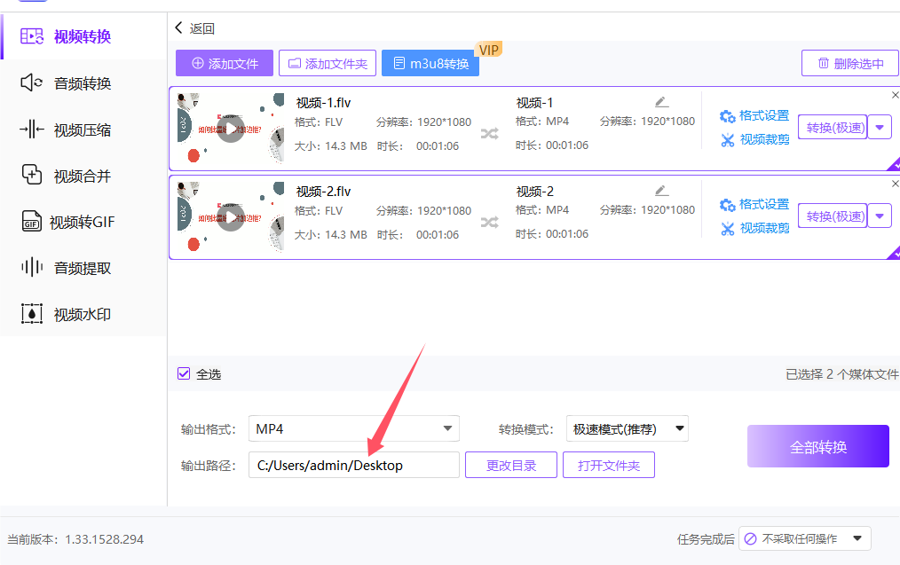The width and height of the screenshot is (900, 565).
Task: Play the 视频-2.flv thumbnail preview
Action: pos(231,218)
